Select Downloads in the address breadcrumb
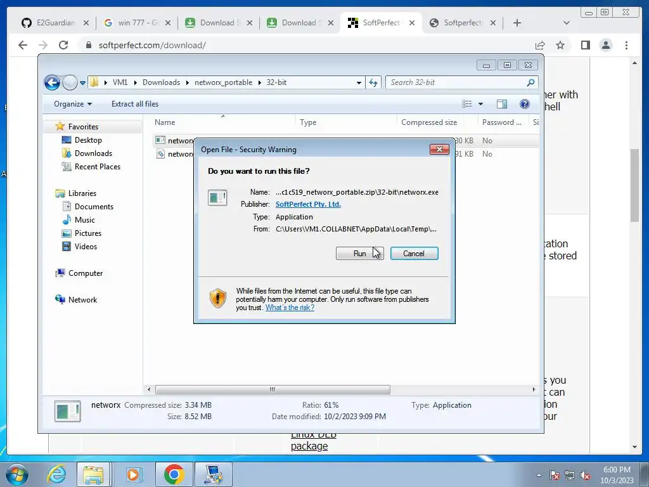The image size is (649, 487). coord(161,82)
